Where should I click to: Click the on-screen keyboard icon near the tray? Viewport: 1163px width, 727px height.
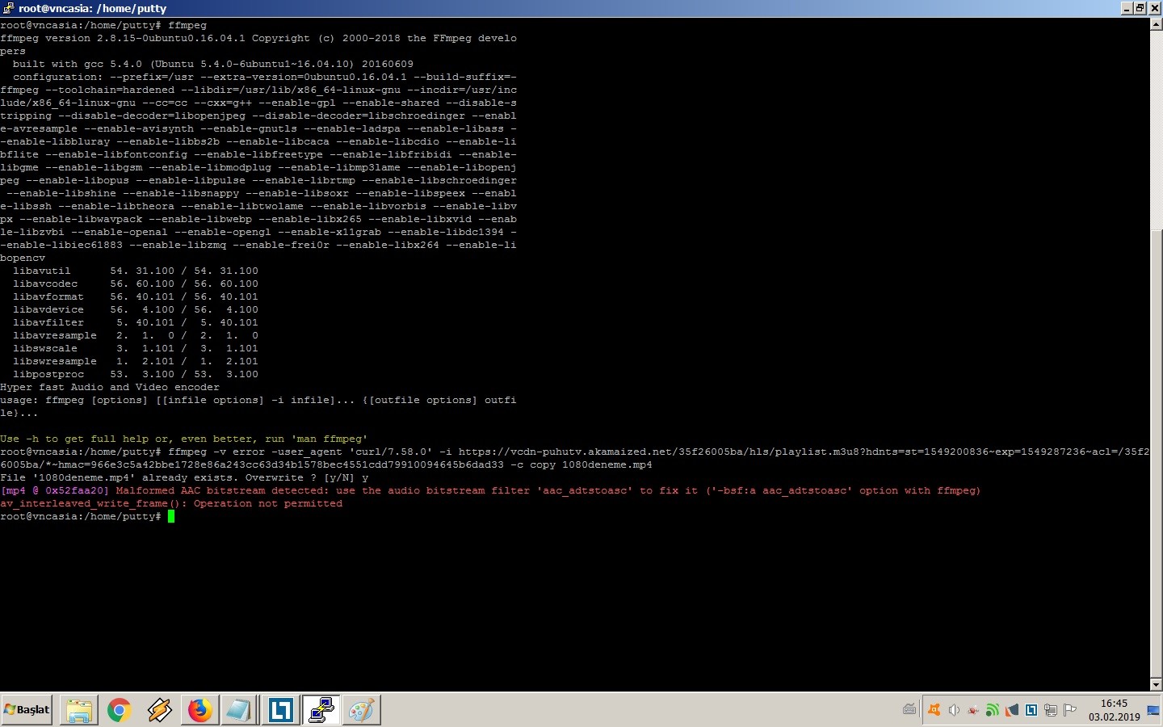click(909, 710)
